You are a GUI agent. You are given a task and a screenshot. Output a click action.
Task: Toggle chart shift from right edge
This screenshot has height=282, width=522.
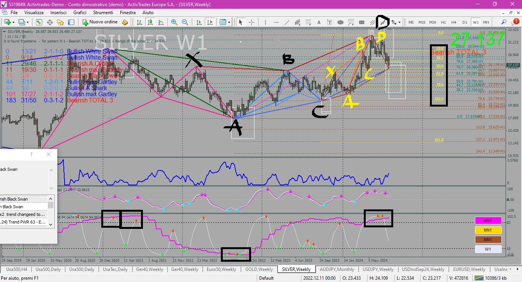pyautogui.click(x=210, y=22)
